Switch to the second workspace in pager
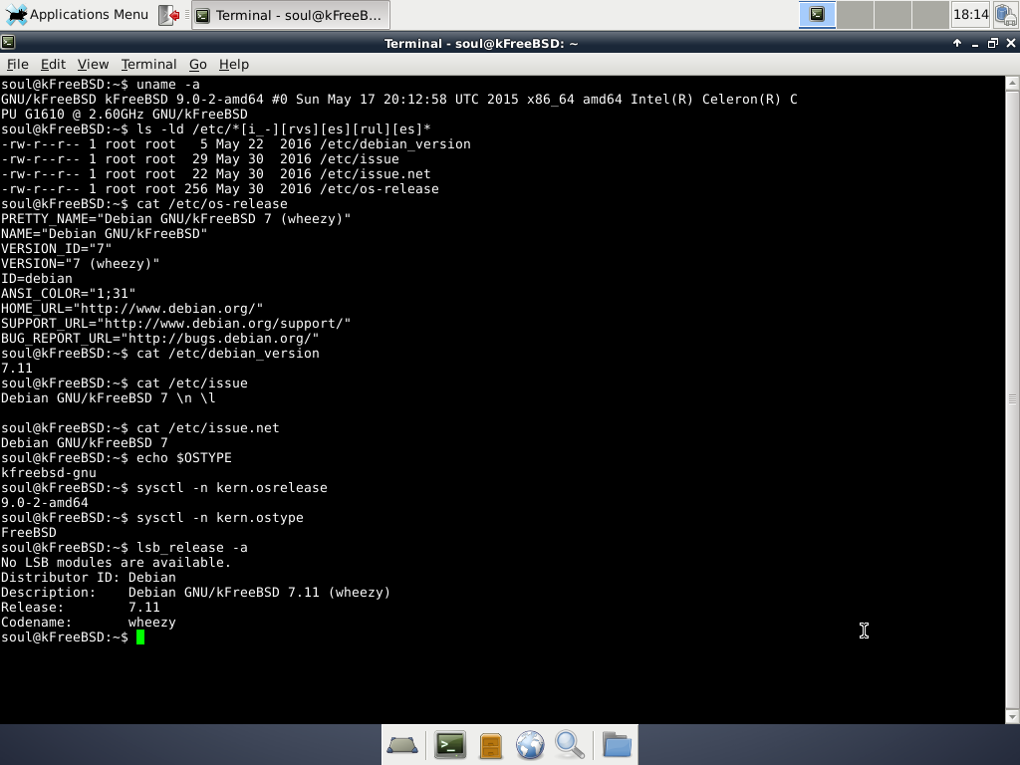1020x765 pixels. [855, 14]
